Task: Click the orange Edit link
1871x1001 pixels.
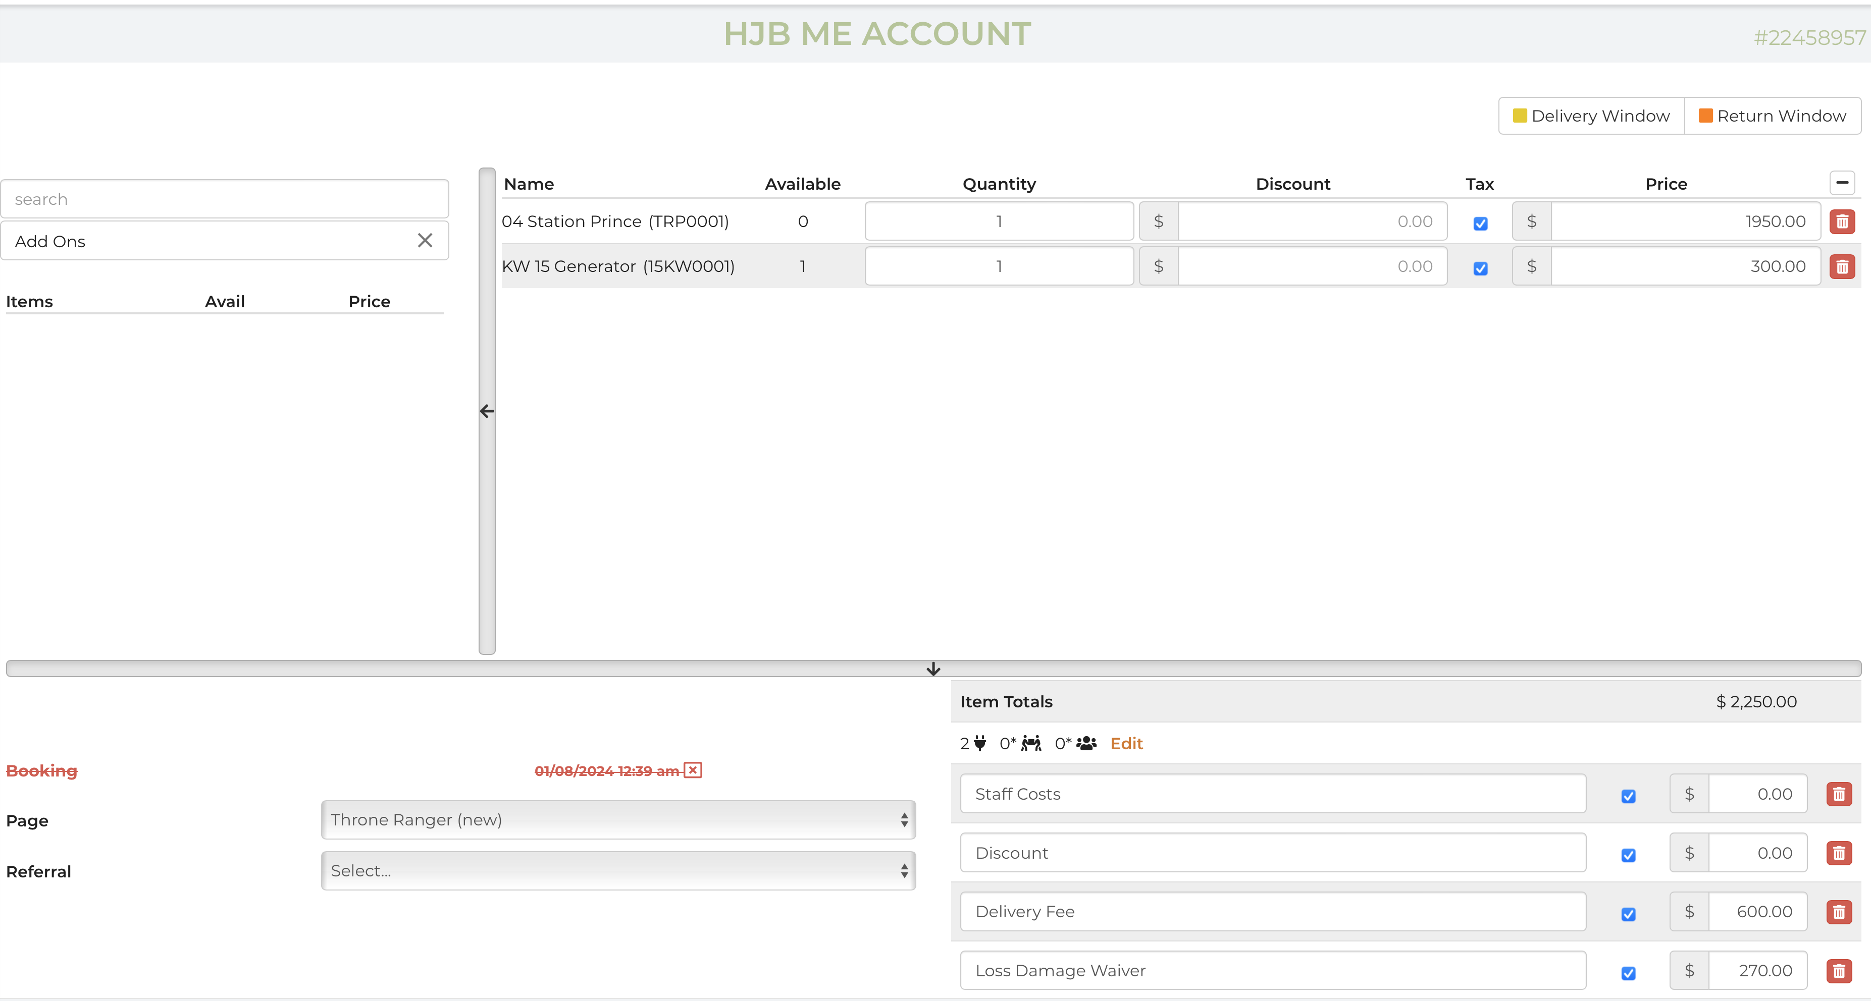Action: [1126, 743]
